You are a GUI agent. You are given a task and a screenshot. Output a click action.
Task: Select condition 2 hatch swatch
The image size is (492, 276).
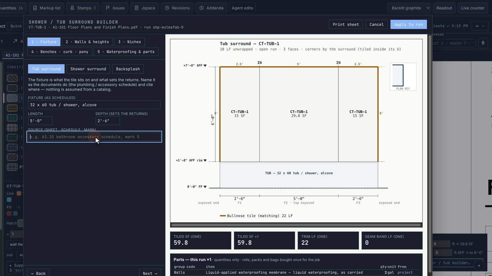(12, 88)
